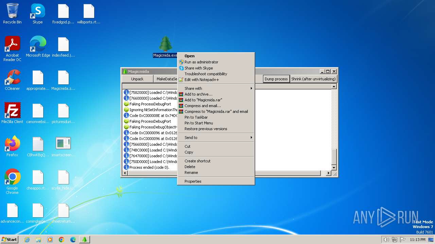Choose Rename in the context menu
The height and width of the screenshot is (244, 435).
pyautogui.click(x=216, y=172)
